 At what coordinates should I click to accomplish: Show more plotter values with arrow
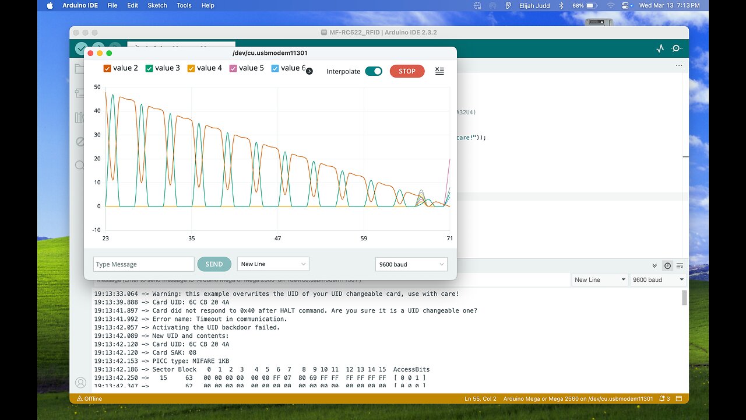[x=309, y=71]
